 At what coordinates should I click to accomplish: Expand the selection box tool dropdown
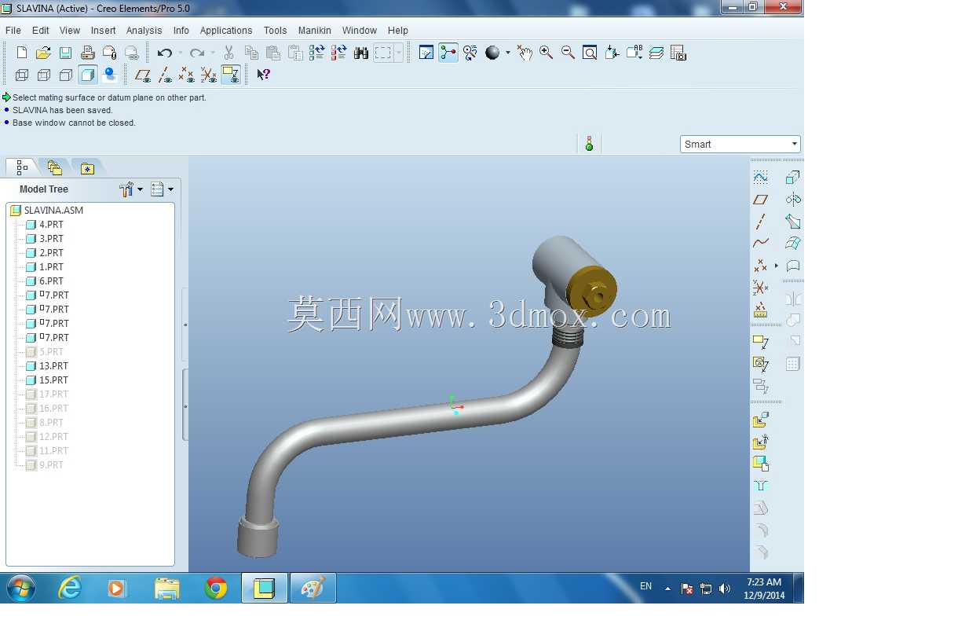click(399, 53)
